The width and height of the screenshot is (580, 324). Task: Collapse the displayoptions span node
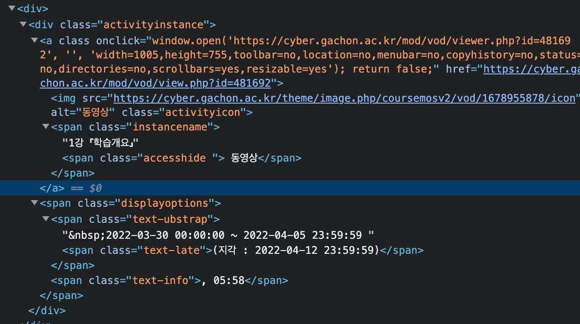point(34,203)
